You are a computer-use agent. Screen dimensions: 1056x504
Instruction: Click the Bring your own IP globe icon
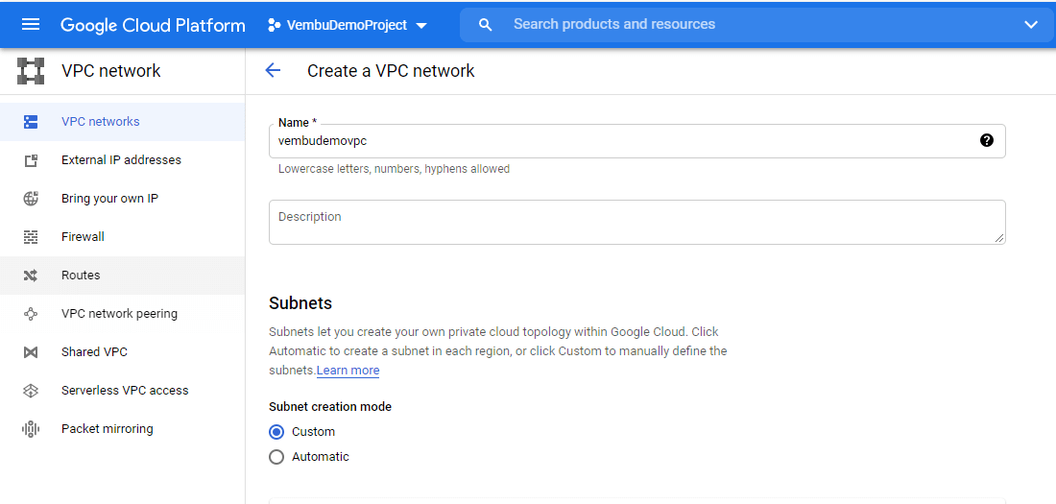pos(31,199)
